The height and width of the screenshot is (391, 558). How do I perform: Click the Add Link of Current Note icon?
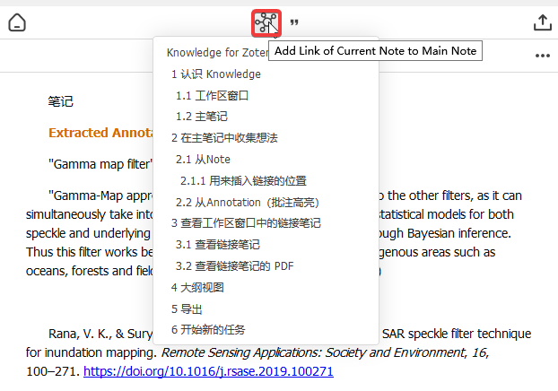[266, 22]
